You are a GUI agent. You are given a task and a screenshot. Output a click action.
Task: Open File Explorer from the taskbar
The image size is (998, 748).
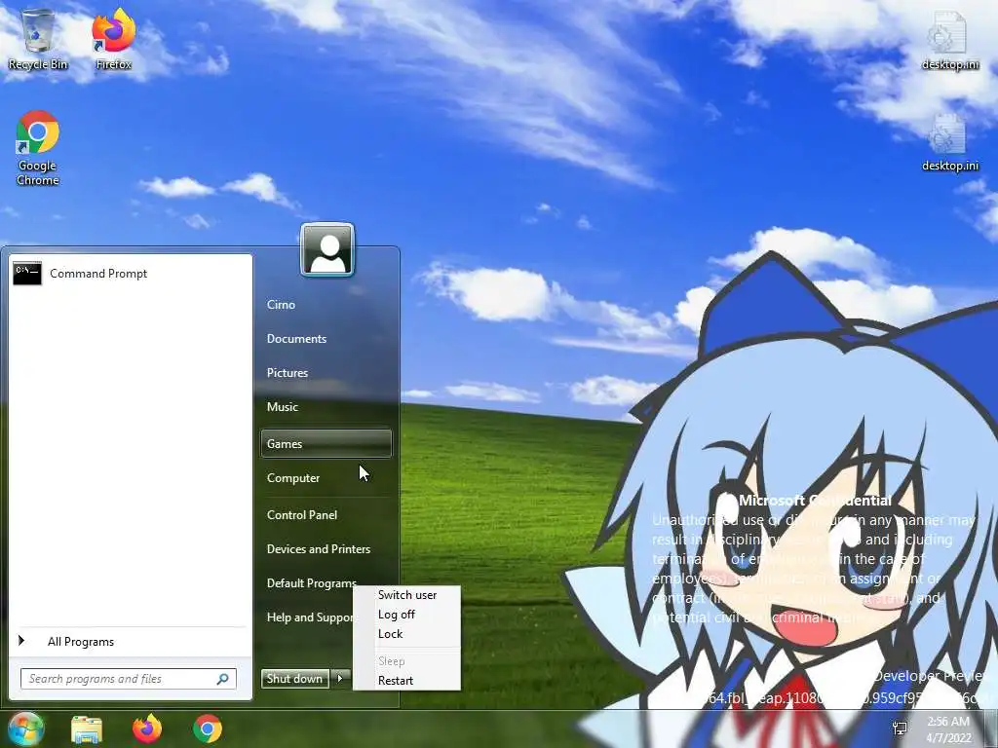pyautogui.click(x=87, y=729)
